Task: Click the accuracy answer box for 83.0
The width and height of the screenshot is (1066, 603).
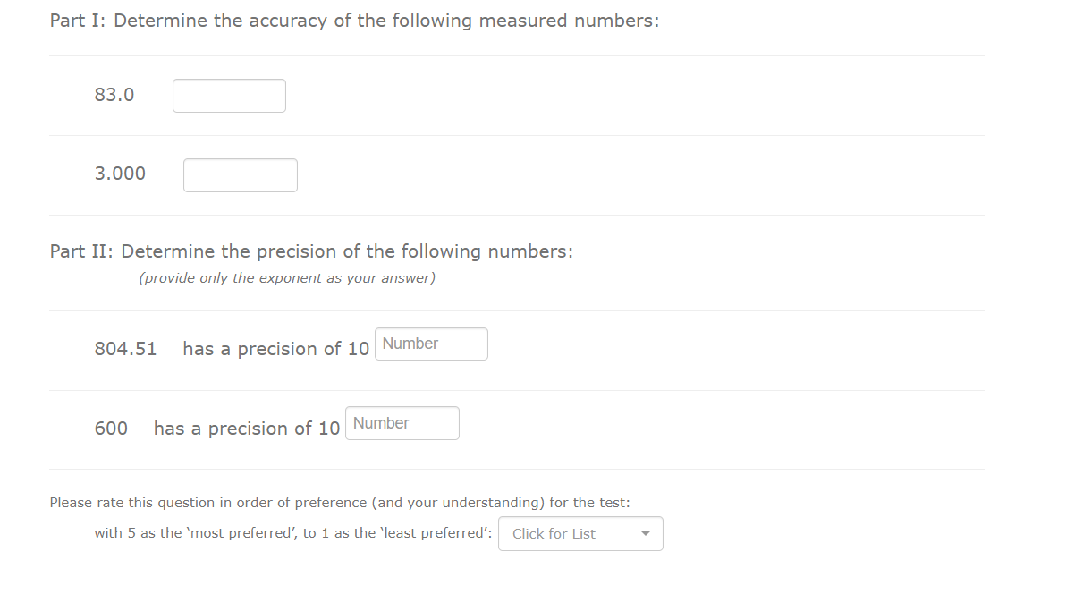Action: pyautogui.click(x=229, y=96)
